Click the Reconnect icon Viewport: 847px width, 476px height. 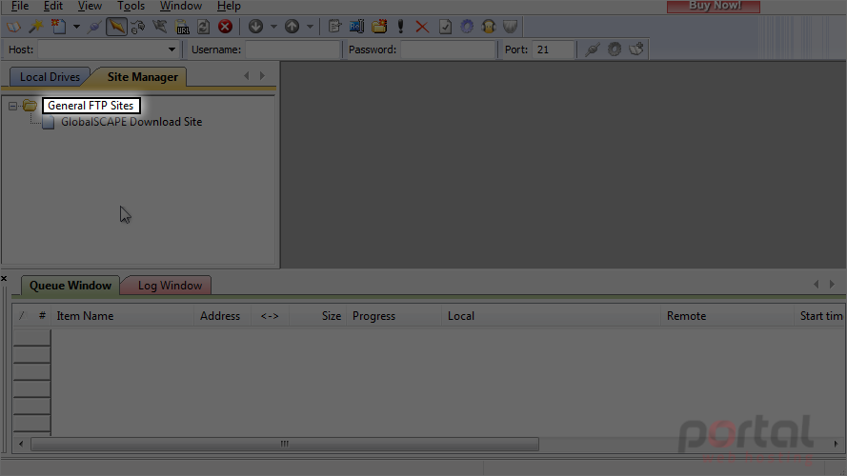pyautogui.click(x=159, y=27)
